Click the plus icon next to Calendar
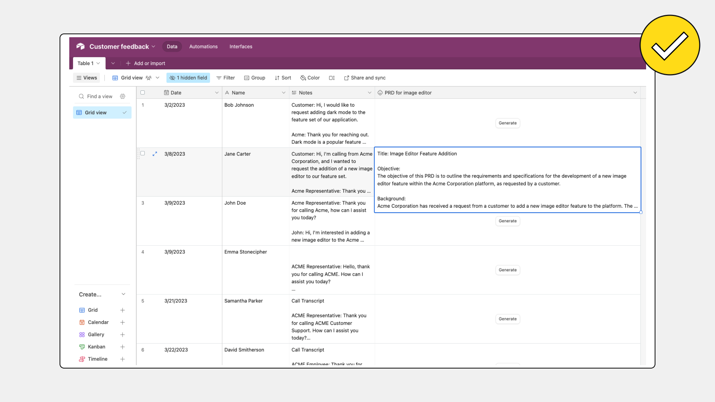This screenshot has width=715, height=402. [x=123, y=322]
